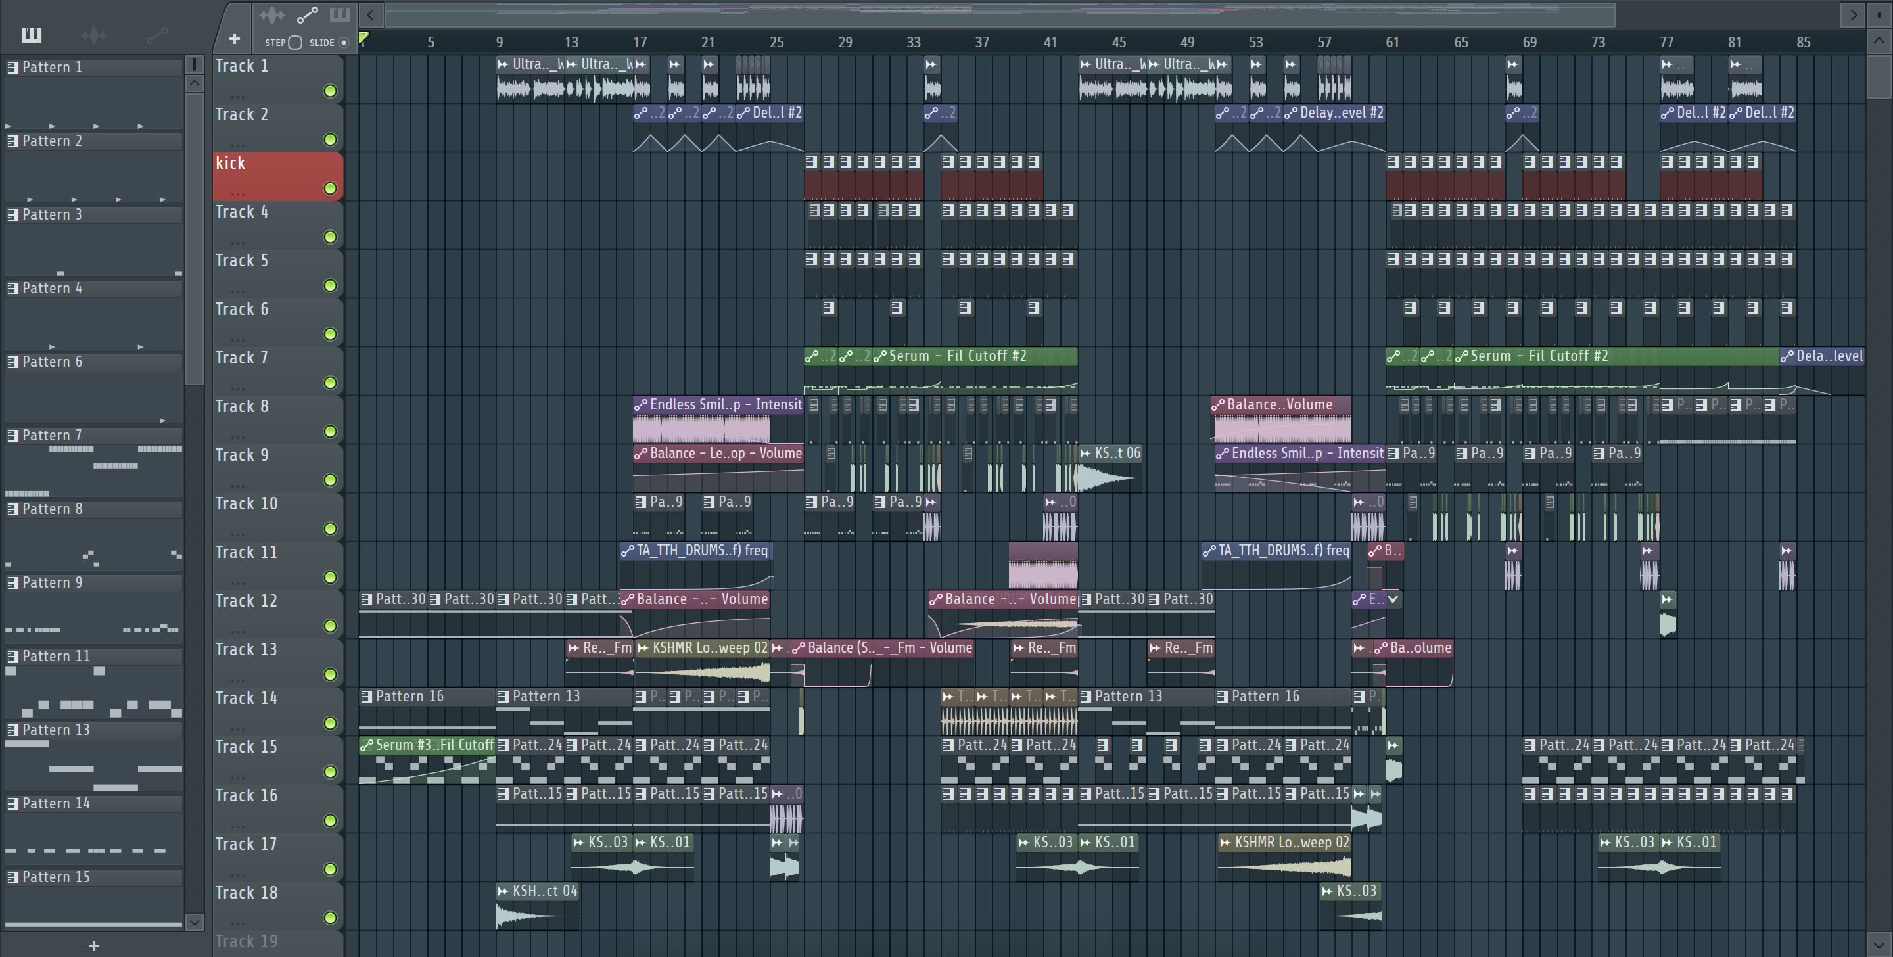Click the picker panel vertical scrollbar

(194, 239)
